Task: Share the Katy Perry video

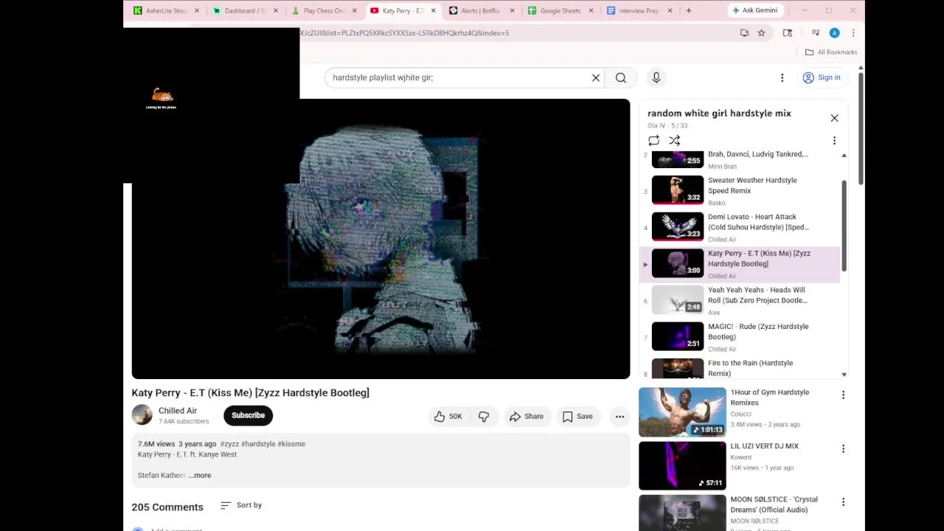Action: [x=527, y=417]
